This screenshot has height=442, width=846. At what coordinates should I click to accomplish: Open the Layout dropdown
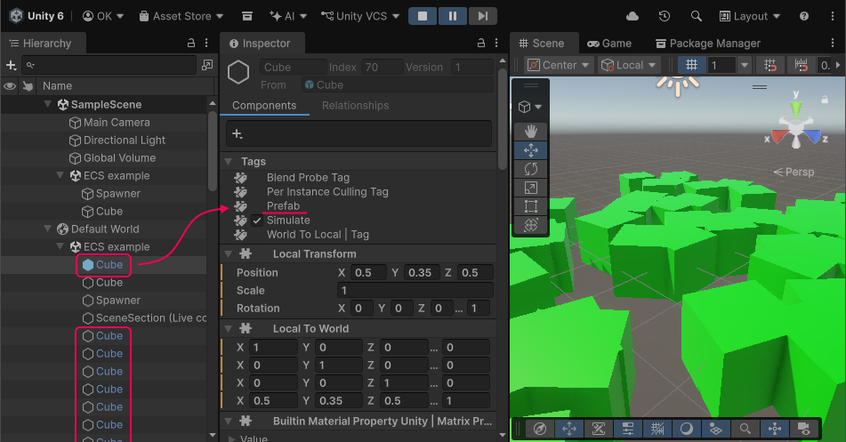coord(750,16)
